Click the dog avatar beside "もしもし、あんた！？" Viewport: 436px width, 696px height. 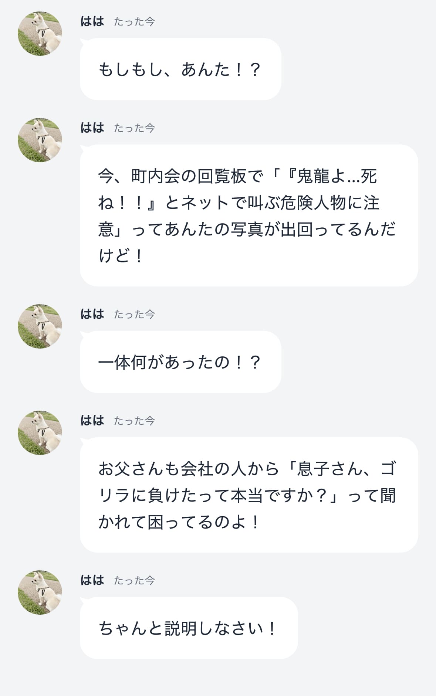40,34
